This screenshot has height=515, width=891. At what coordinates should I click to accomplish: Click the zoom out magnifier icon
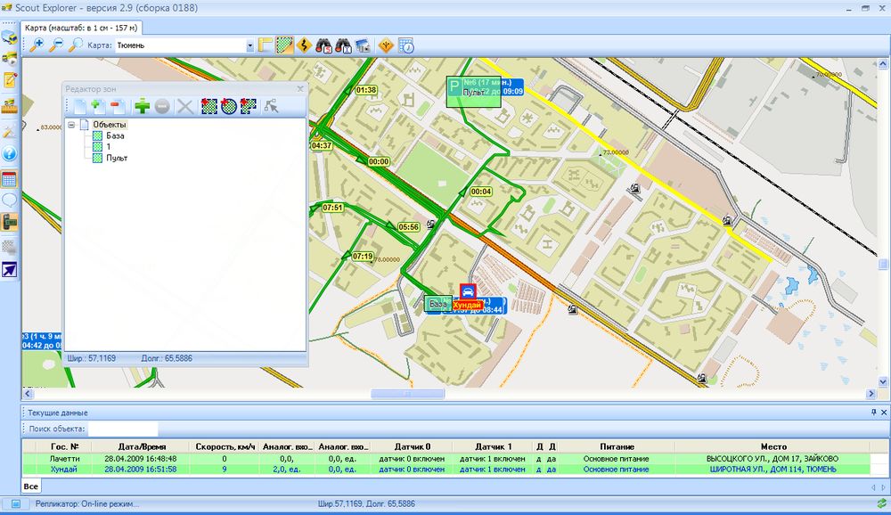pyautogui.click(x=56, y=45)
